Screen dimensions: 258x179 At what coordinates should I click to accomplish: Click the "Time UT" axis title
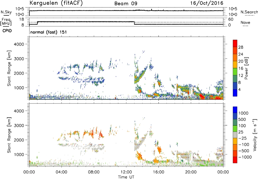tap(126, 177)
